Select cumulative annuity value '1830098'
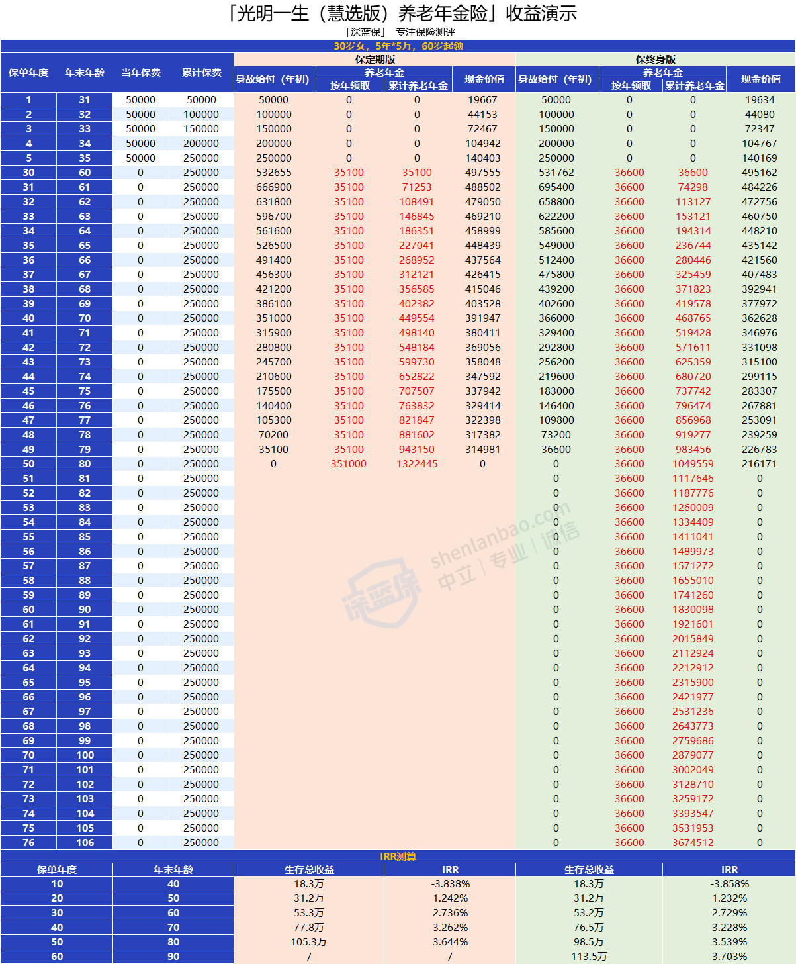 [693, 610]
